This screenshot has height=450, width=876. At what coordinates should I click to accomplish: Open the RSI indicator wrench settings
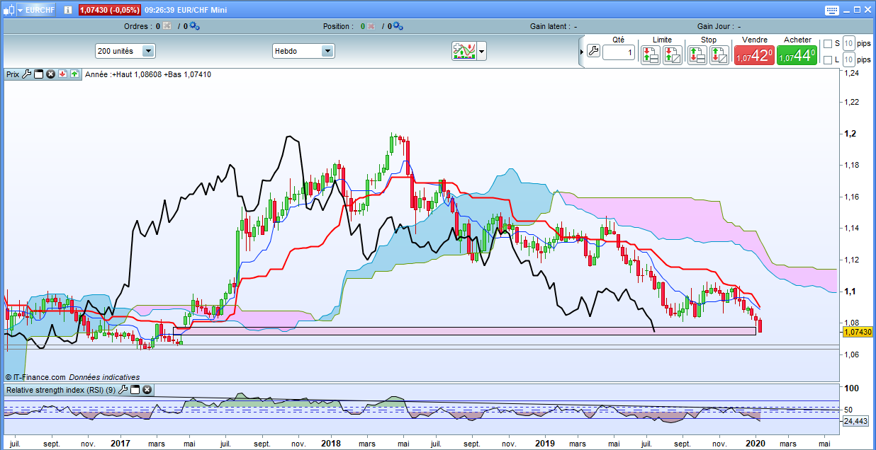pyautogui.click(x=123, y=389)
